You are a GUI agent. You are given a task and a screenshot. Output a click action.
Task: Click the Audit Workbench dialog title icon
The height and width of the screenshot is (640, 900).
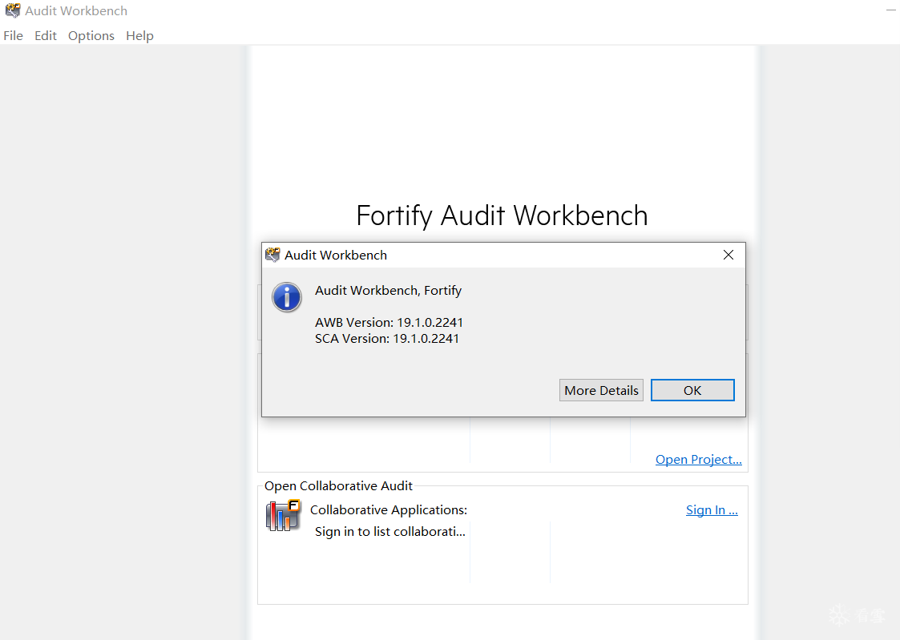point(272,255)
